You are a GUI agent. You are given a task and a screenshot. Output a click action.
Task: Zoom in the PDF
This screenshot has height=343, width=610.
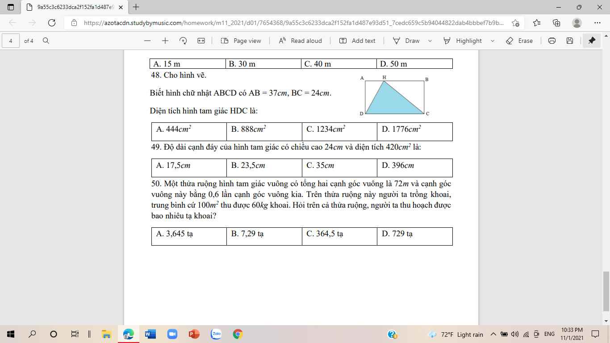[165, 41]
